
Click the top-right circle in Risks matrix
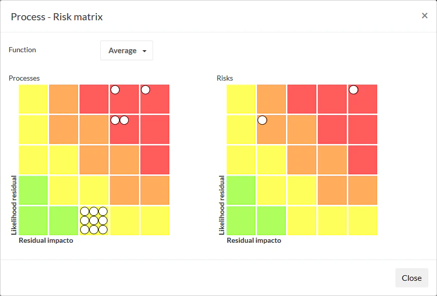click(x=353, y=90)
